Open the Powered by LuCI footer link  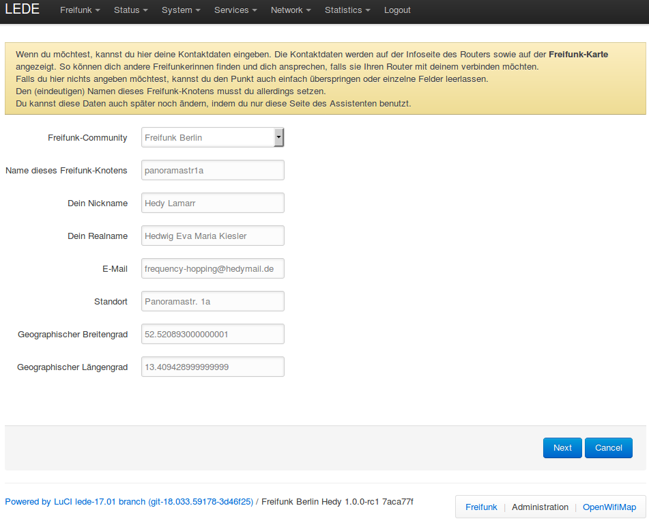pyautogui.click(x=129, y=502)
